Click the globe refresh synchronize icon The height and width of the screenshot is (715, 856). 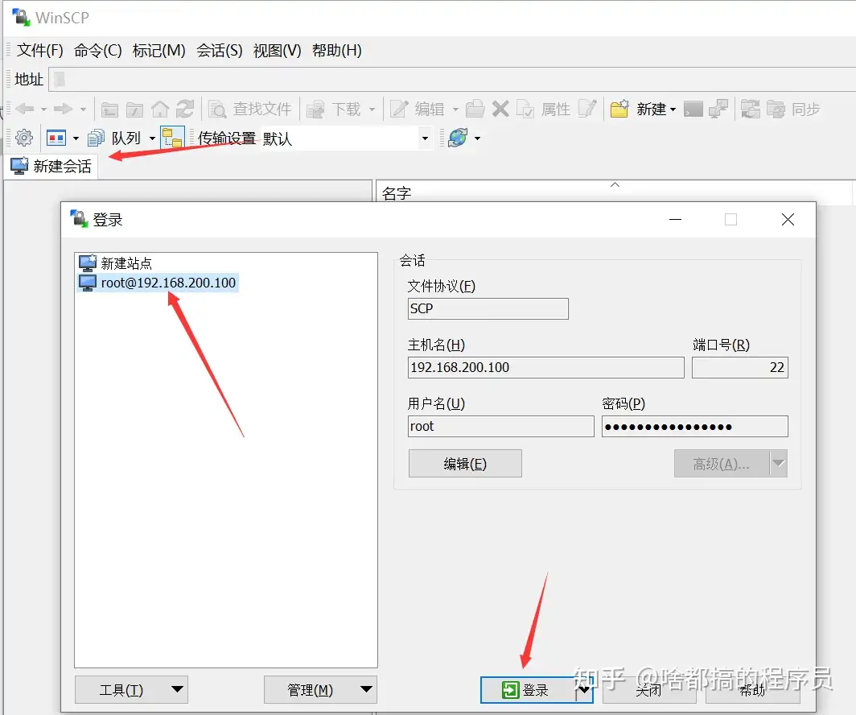pyautogui.click(x=458, y=138)
